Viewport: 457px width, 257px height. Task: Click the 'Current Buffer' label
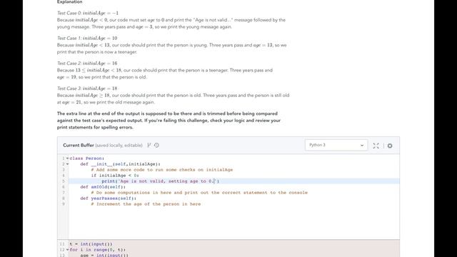79,145
